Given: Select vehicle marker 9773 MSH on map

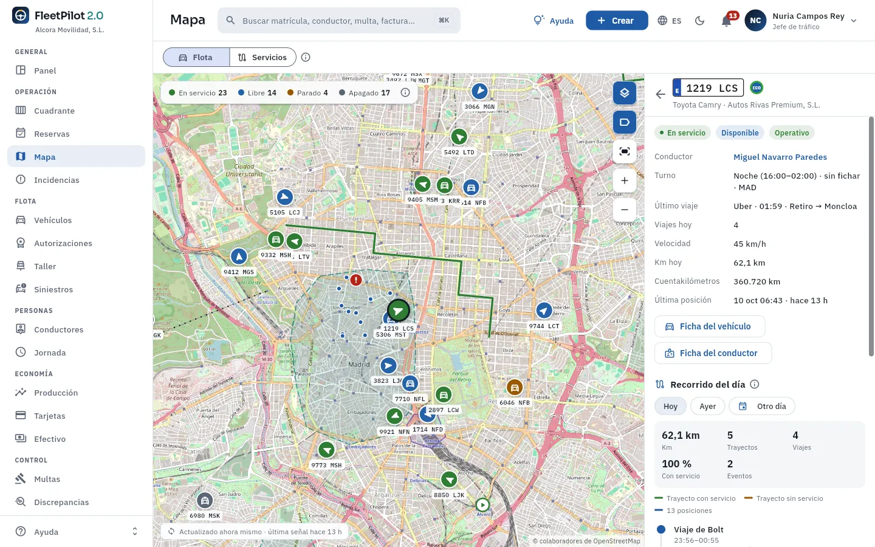Looking at the screenshot, I should [x=327, y=450].
